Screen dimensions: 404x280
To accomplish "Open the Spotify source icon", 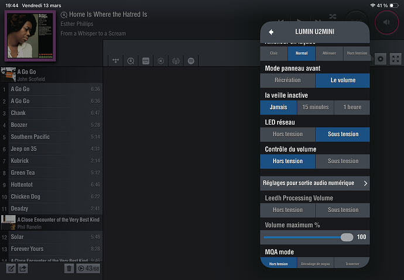I will point(191,61).
